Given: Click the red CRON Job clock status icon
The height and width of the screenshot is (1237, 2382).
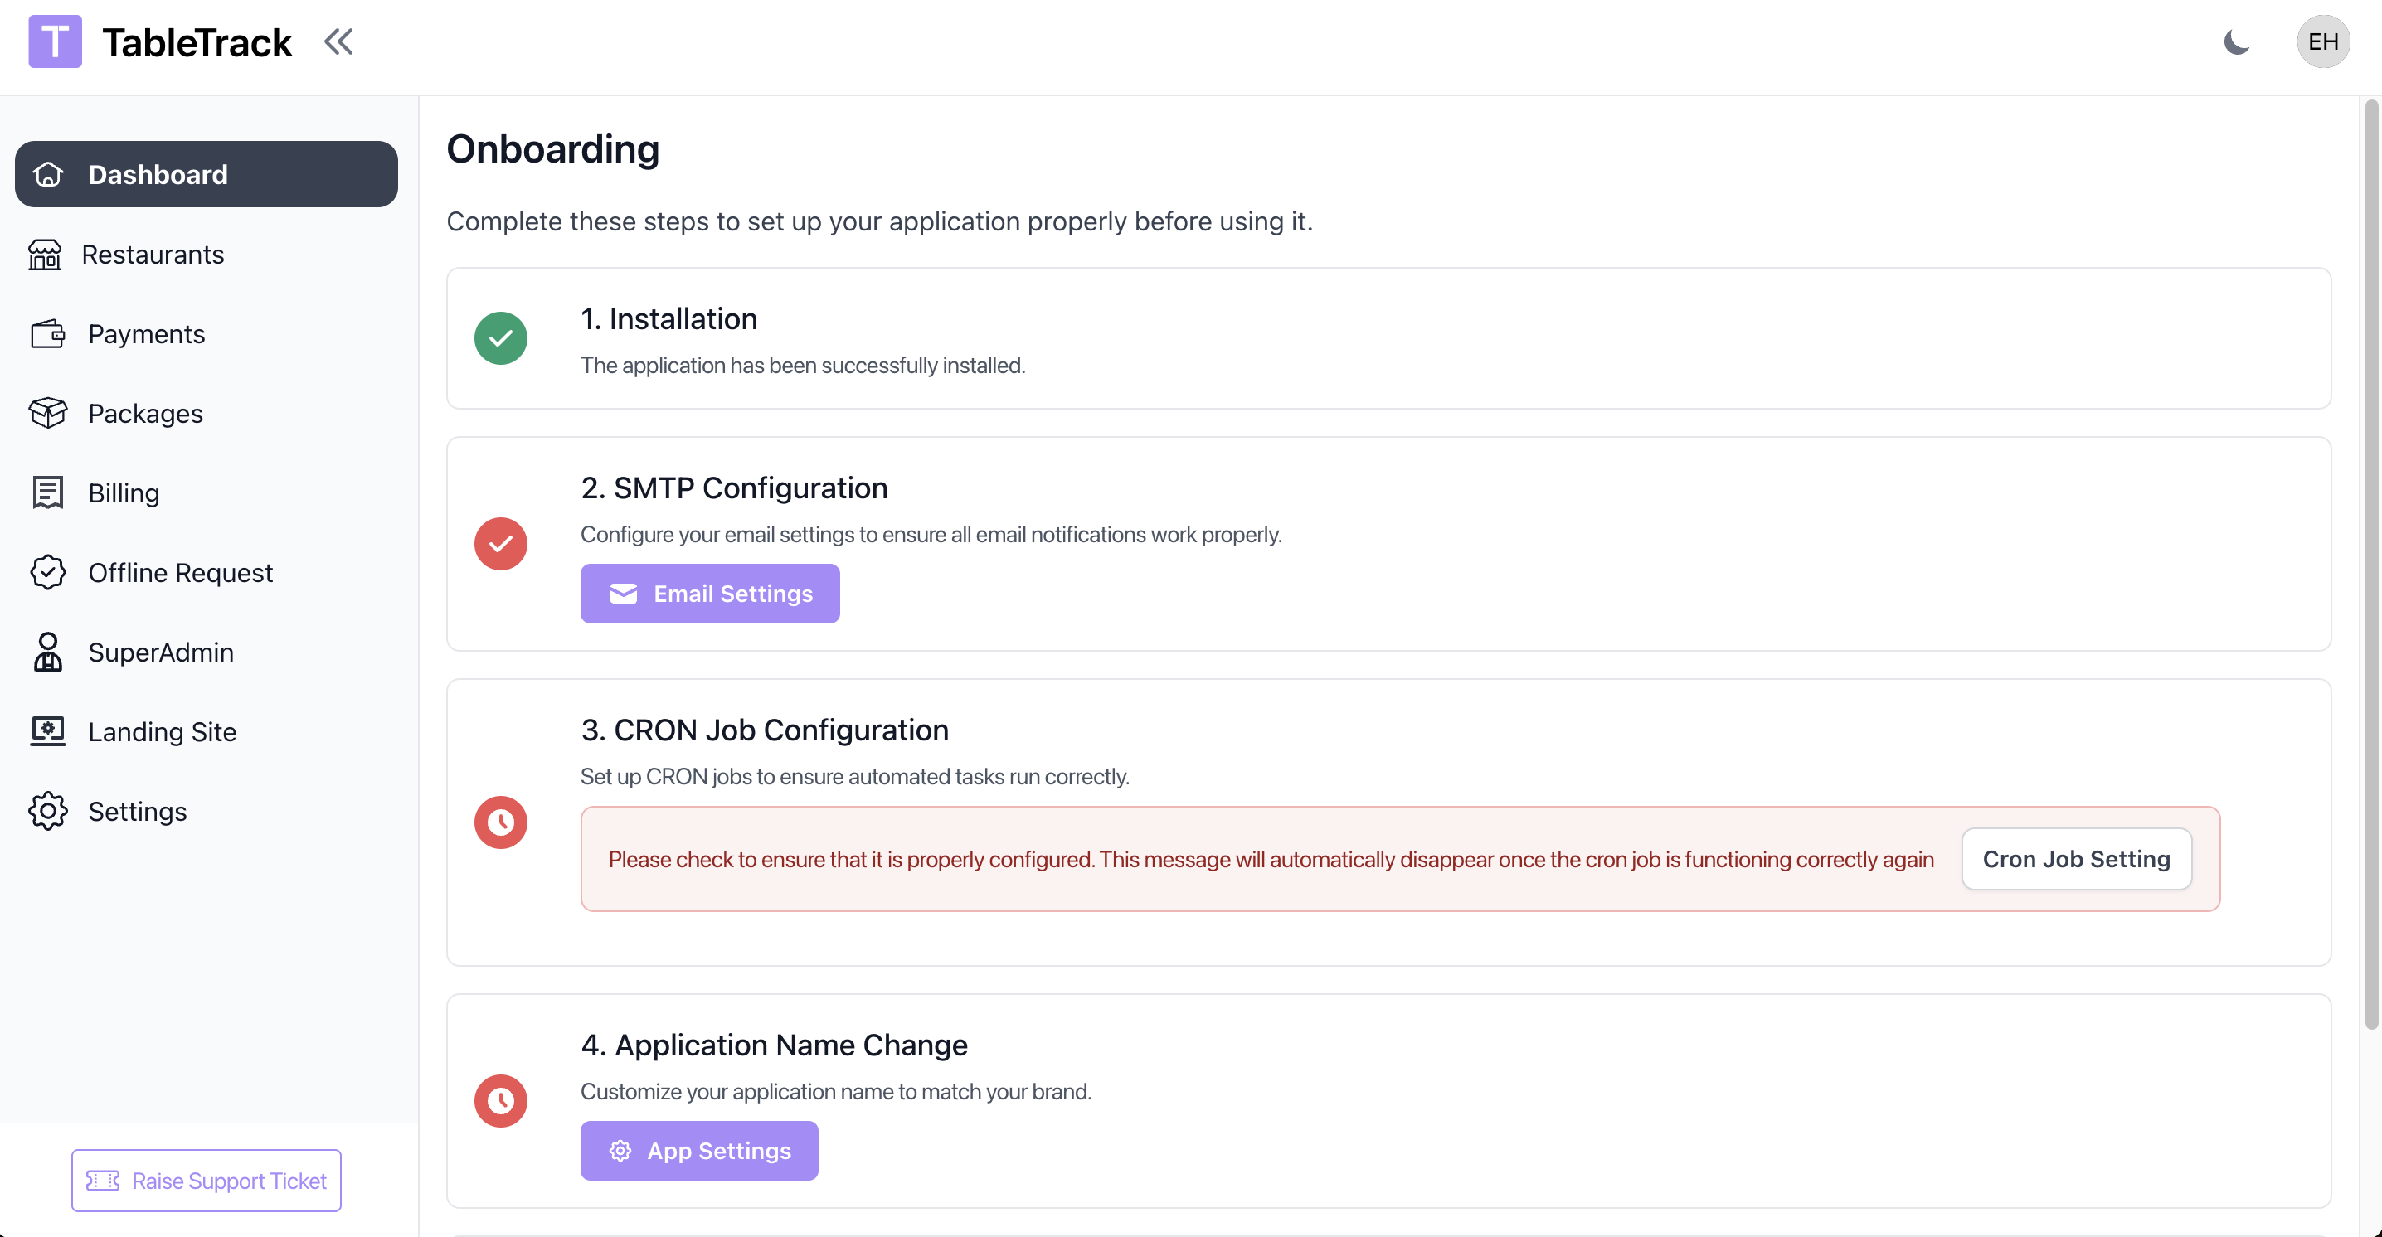Looking at the screenshot, I should coord(500,822).
